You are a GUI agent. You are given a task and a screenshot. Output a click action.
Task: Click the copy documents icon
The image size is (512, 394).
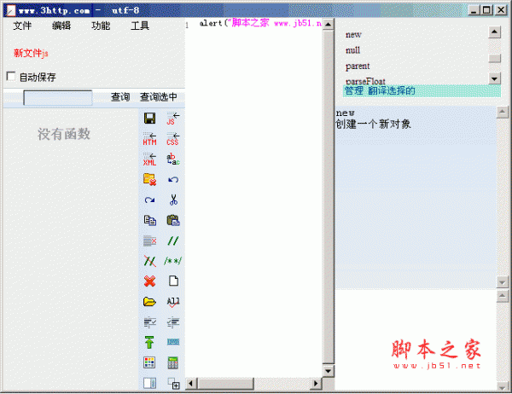[150, 220]
